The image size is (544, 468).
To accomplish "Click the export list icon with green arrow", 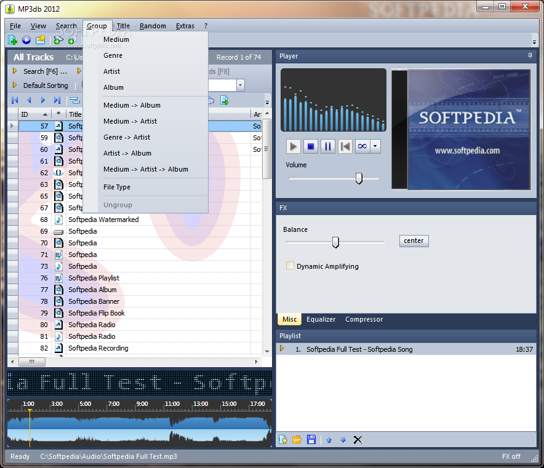I will tap(225, 100).
